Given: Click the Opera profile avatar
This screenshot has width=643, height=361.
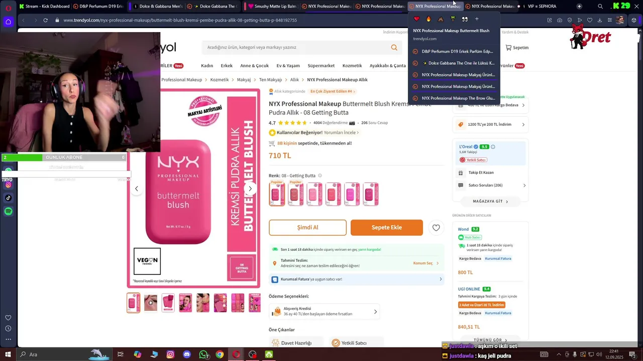Looking at the screenshot, I should (x=620, y=20).
